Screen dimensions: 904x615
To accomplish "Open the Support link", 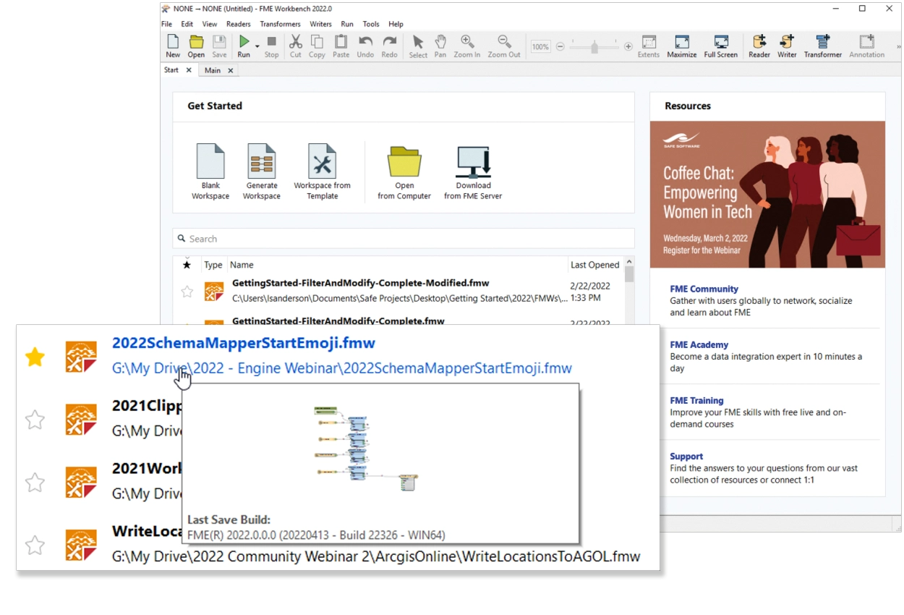I will coord(686,457).
